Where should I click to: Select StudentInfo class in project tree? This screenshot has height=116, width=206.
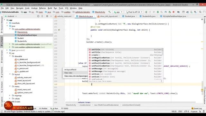[22, 41]
